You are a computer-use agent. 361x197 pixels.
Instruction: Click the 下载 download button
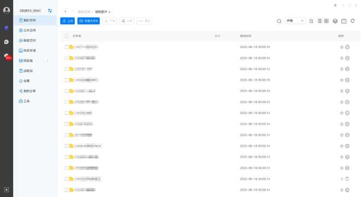pos(110,21)
